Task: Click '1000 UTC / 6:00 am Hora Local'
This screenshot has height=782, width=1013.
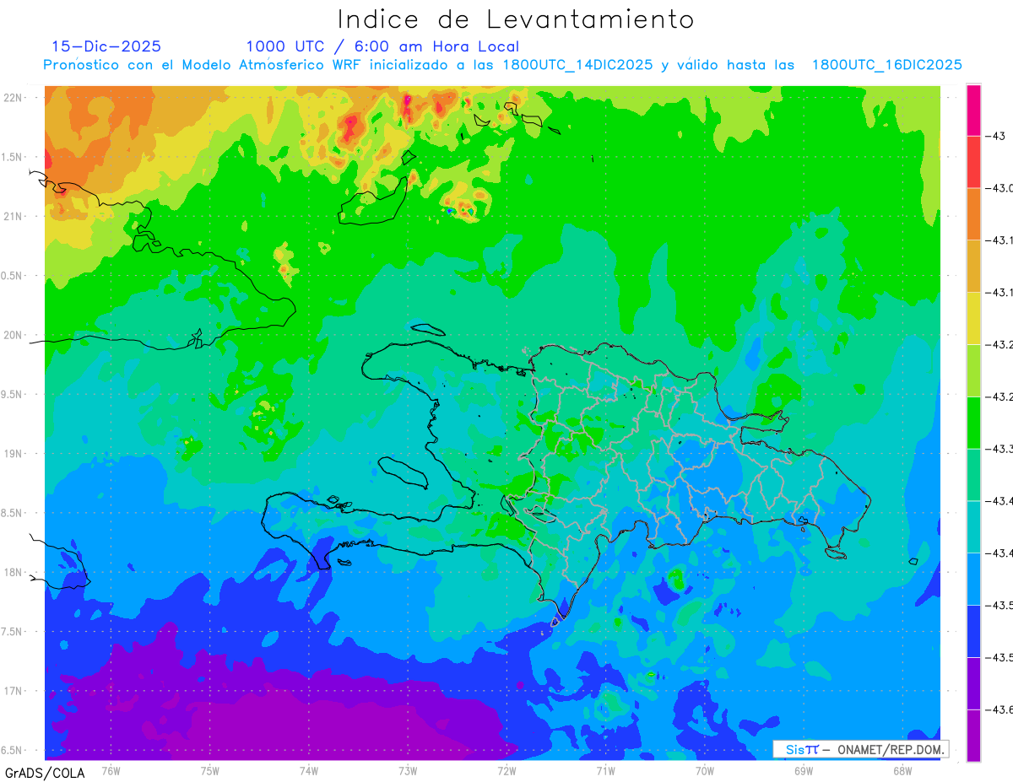Action: (382, 46)
